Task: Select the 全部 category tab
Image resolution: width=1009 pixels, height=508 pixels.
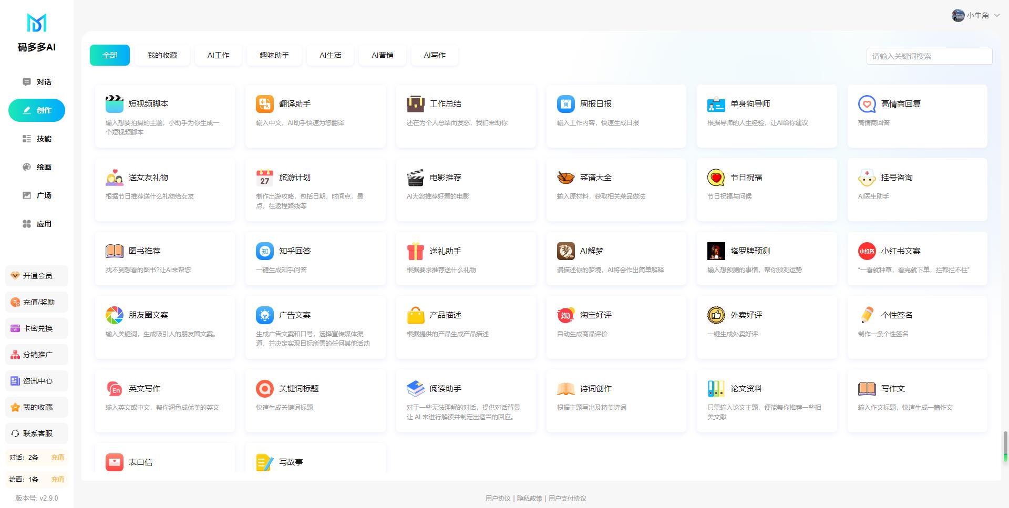Action: (x=110, y=55)
